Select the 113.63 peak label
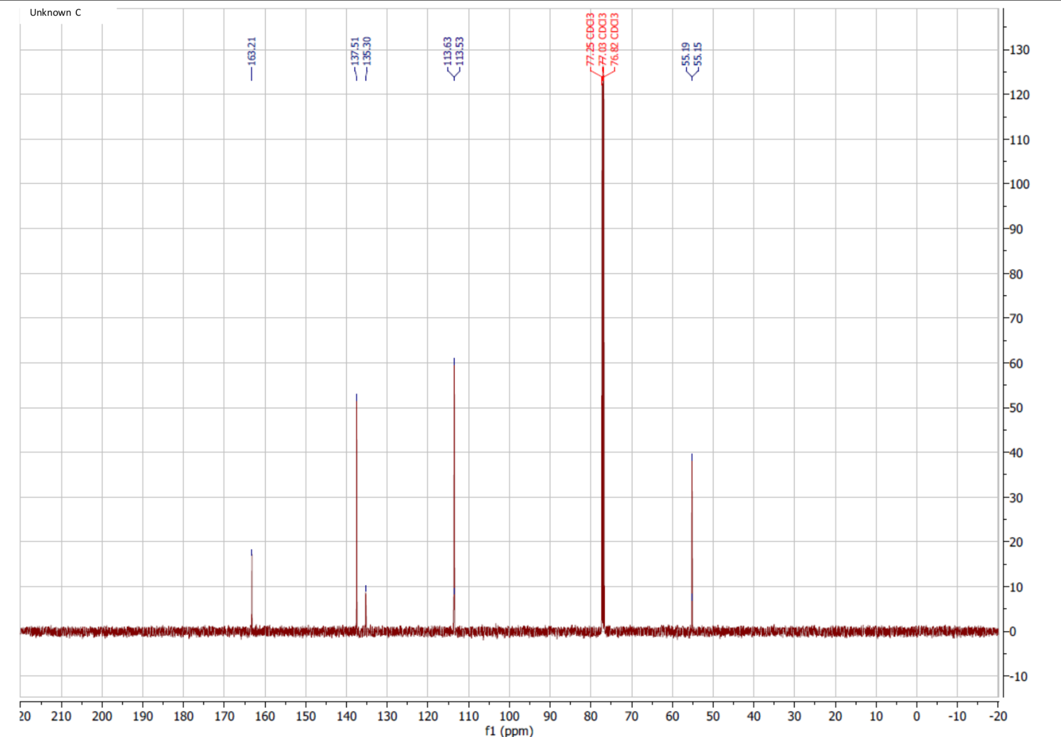Viewport: 1061px width, 737px height. pos(448,51)
